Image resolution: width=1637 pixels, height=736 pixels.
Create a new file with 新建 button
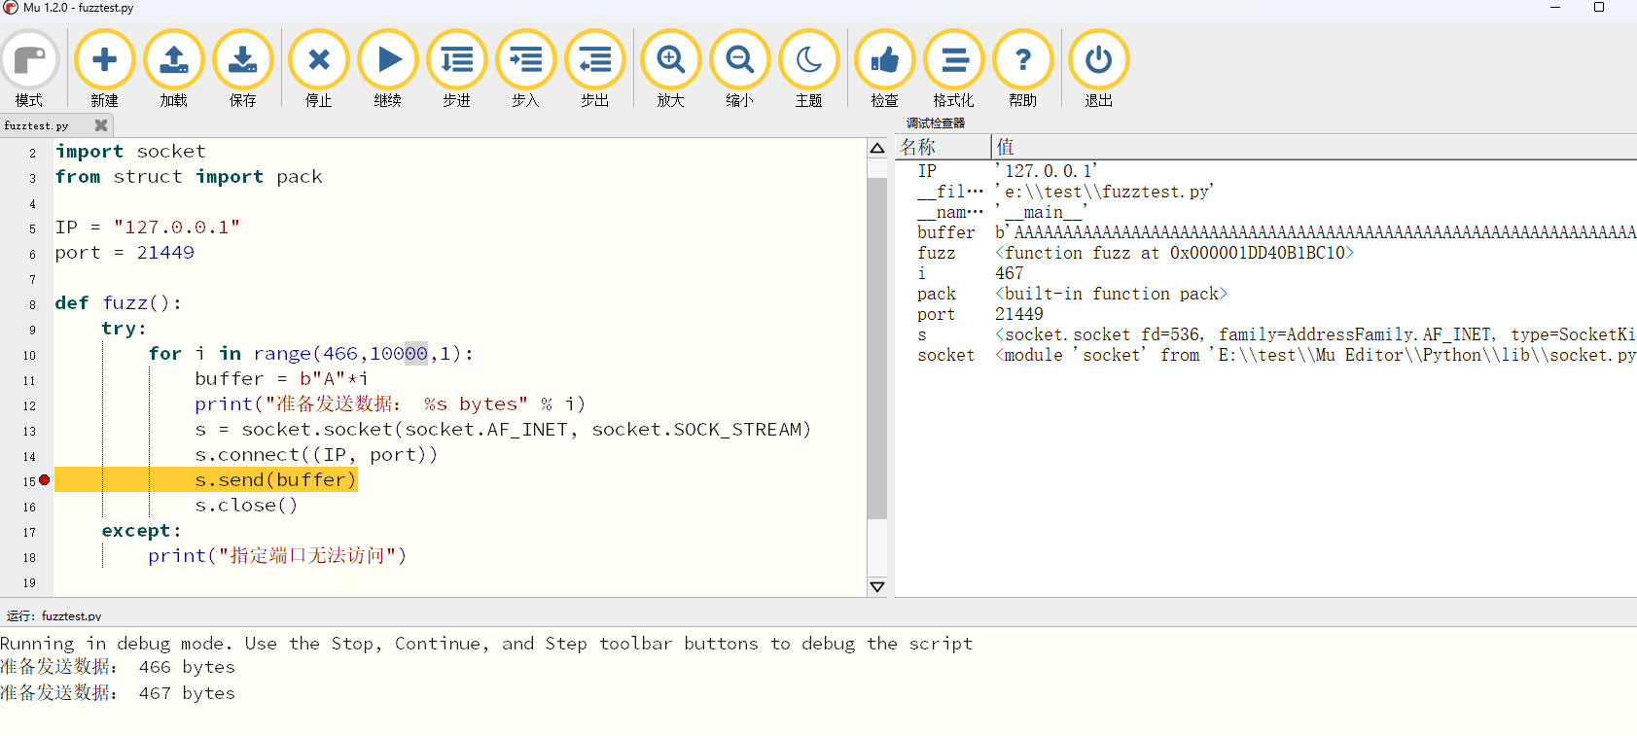104,60
